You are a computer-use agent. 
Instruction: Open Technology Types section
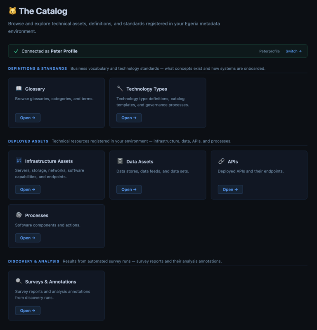129,118
